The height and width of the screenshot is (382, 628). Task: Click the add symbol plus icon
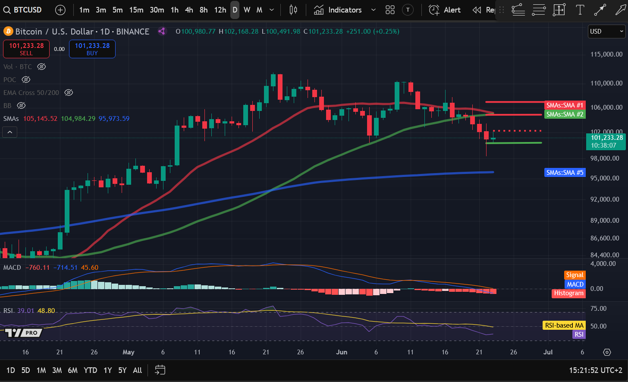[x=60, y=9]
